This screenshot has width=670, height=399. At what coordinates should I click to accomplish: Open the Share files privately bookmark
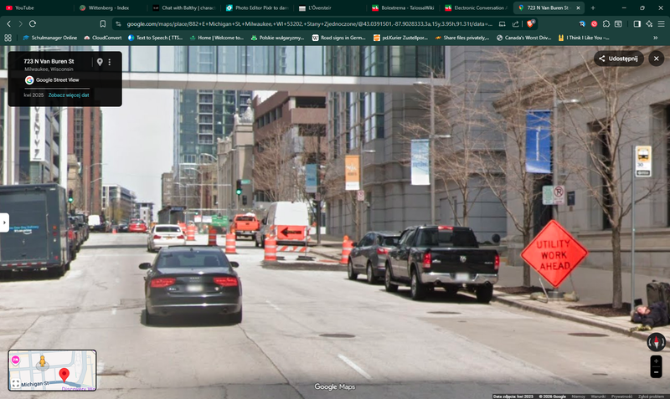pyautogui.click(x=462, y=38)
